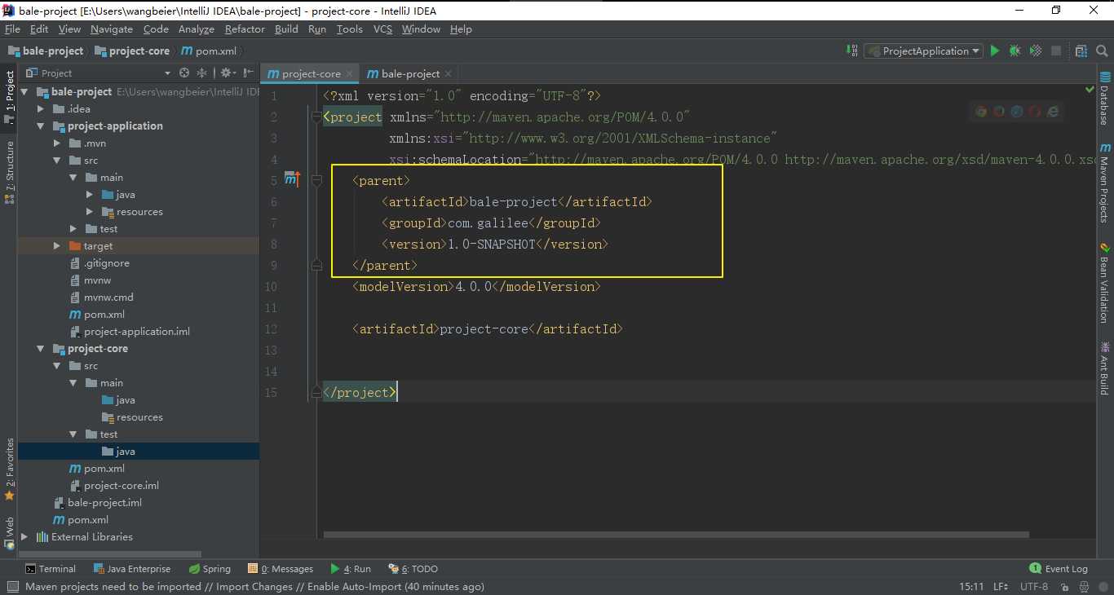Close the bale-project editor tab
Image resolution: width=1114 pixels, height=595 pixels.
click(x=449, y=73)
